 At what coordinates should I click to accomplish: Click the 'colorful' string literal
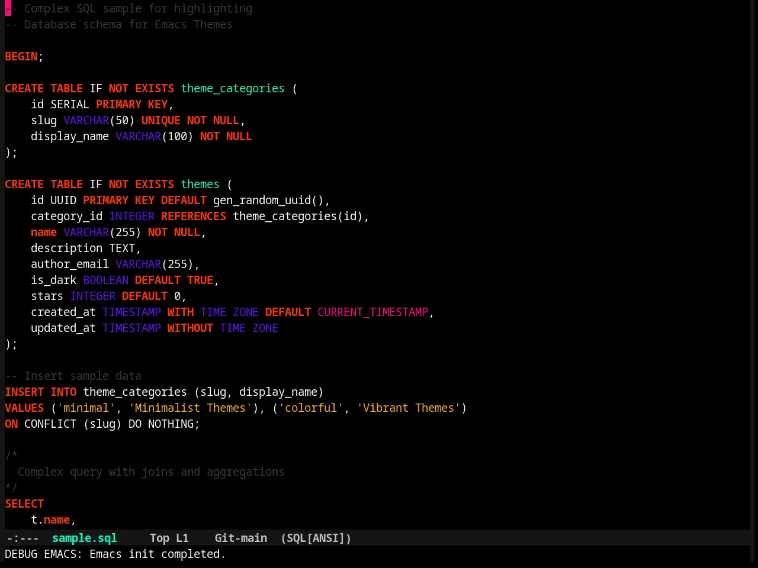311,408
